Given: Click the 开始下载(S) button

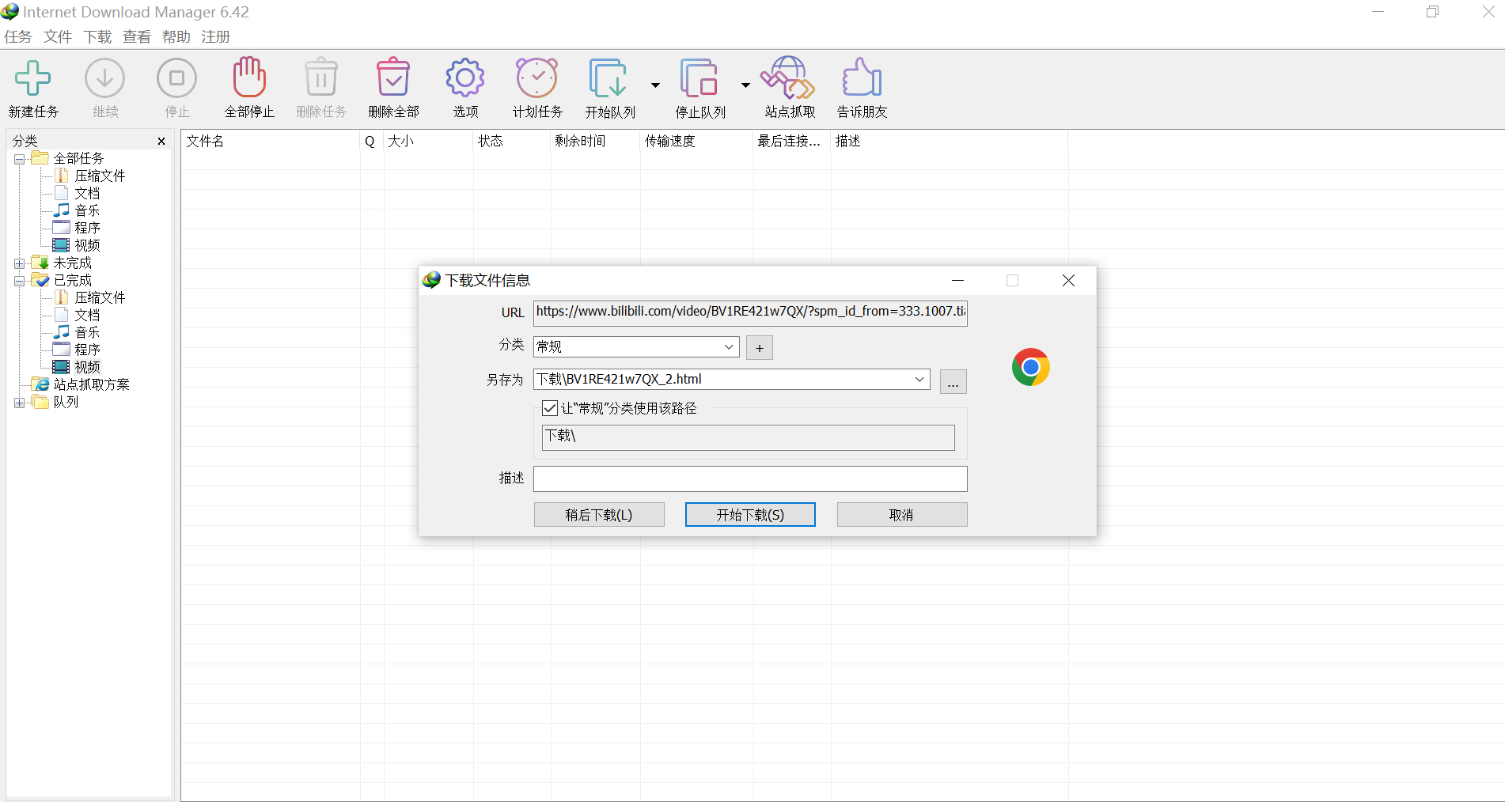Looking at the screenshot, I should point(749,514).
